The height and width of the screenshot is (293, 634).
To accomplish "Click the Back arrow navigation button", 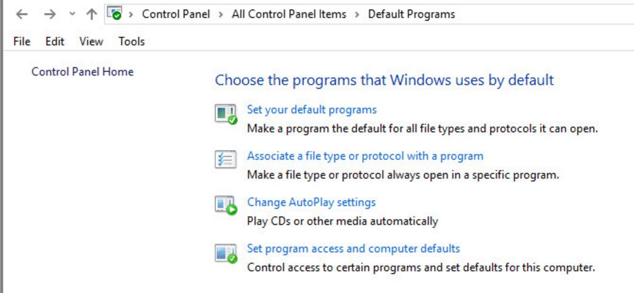I will [22, 15].
